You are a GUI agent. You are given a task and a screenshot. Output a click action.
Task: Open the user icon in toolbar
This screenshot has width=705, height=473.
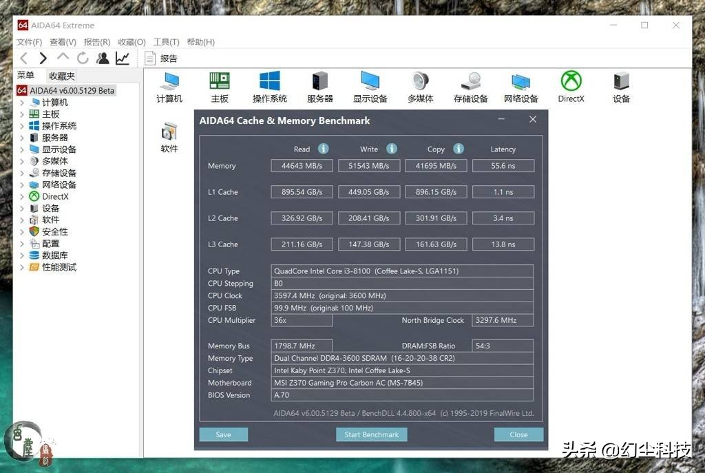103,58
